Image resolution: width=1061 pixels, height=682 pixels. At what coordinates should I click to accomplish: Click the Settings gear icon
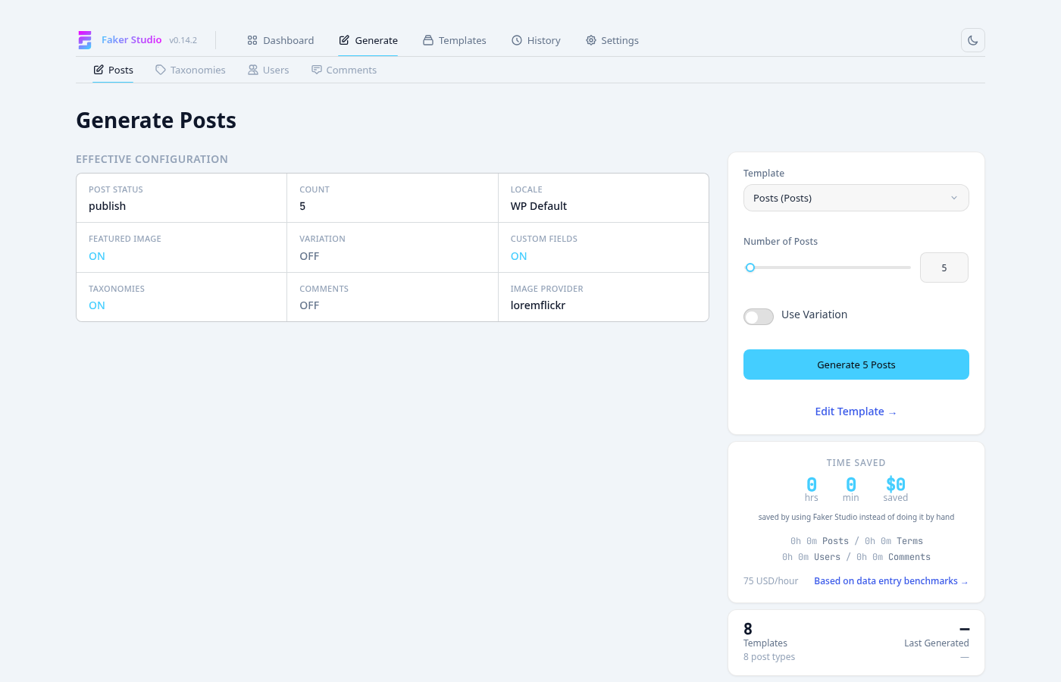(591, 40)
